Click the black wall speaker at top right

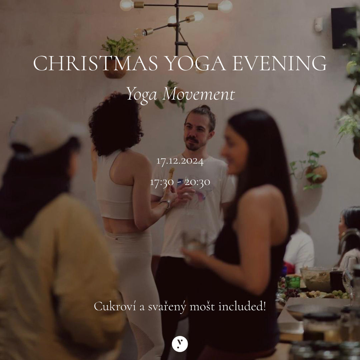343,28
